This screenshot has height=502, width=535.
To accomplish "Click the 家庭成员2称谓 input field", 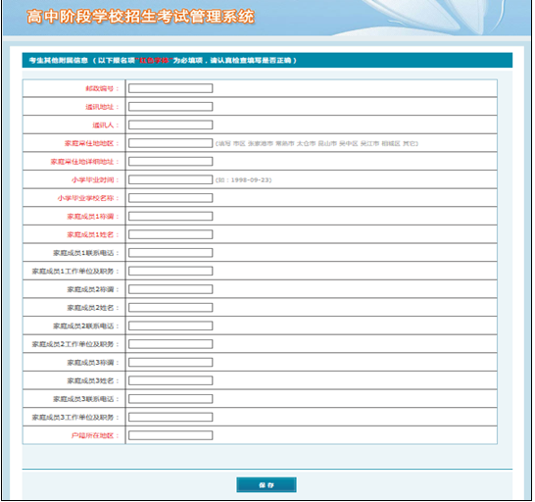I will [x=170, y=289].
